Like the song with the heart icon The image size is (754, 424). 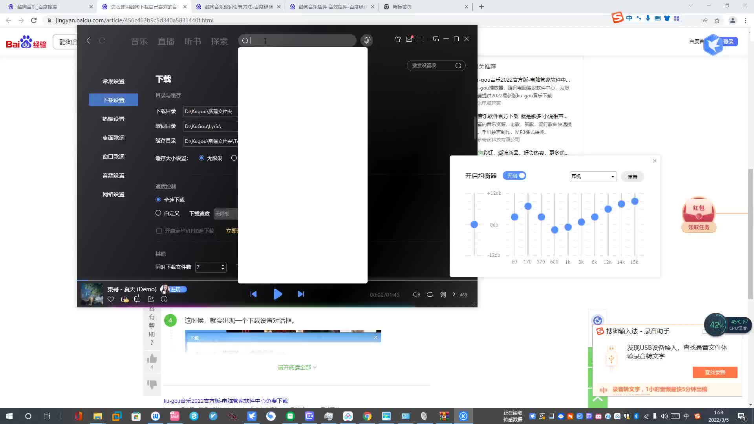click(111, 299)
